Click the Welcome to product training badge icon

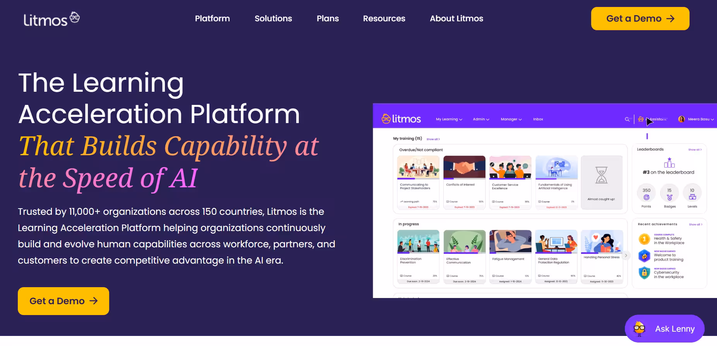click(x=644, y=256)
